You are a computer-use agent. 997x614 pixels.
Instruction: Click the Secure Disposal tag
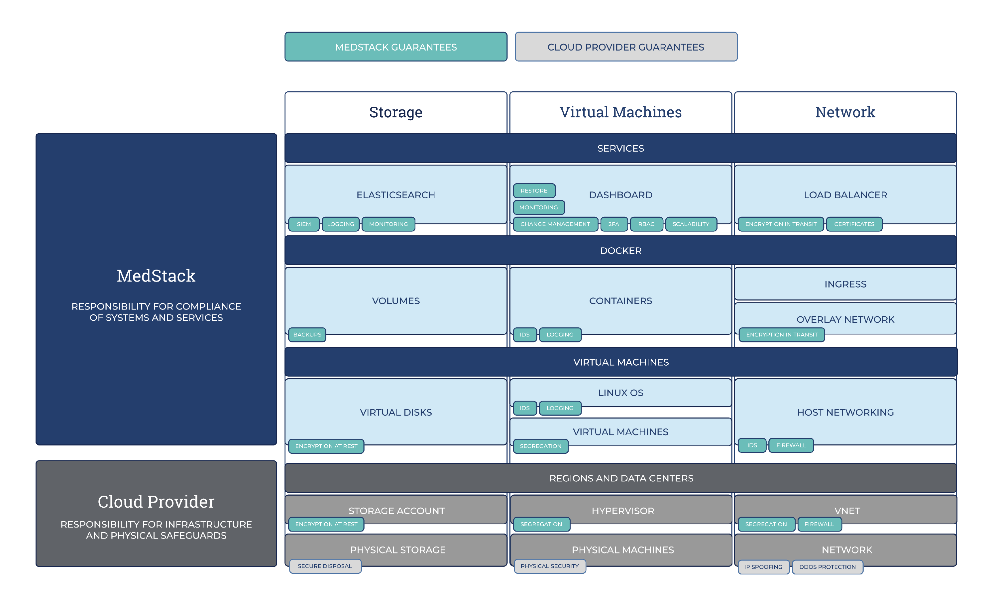tap(325, 566)
